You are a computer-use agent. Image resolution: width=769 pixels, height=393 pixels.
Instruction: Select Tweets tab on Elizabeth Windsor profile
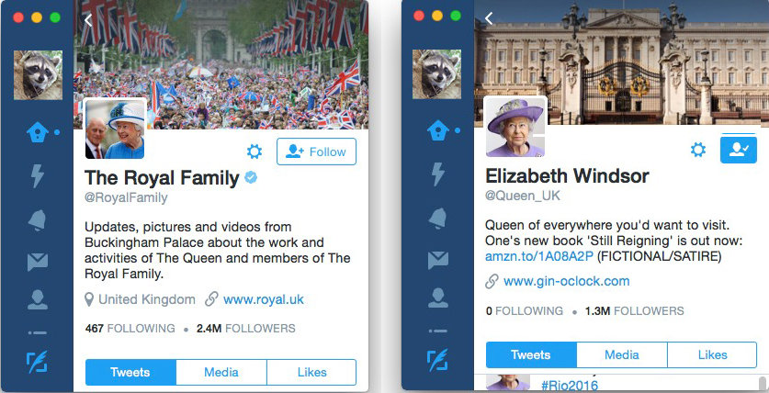click(x=531, y=354)
